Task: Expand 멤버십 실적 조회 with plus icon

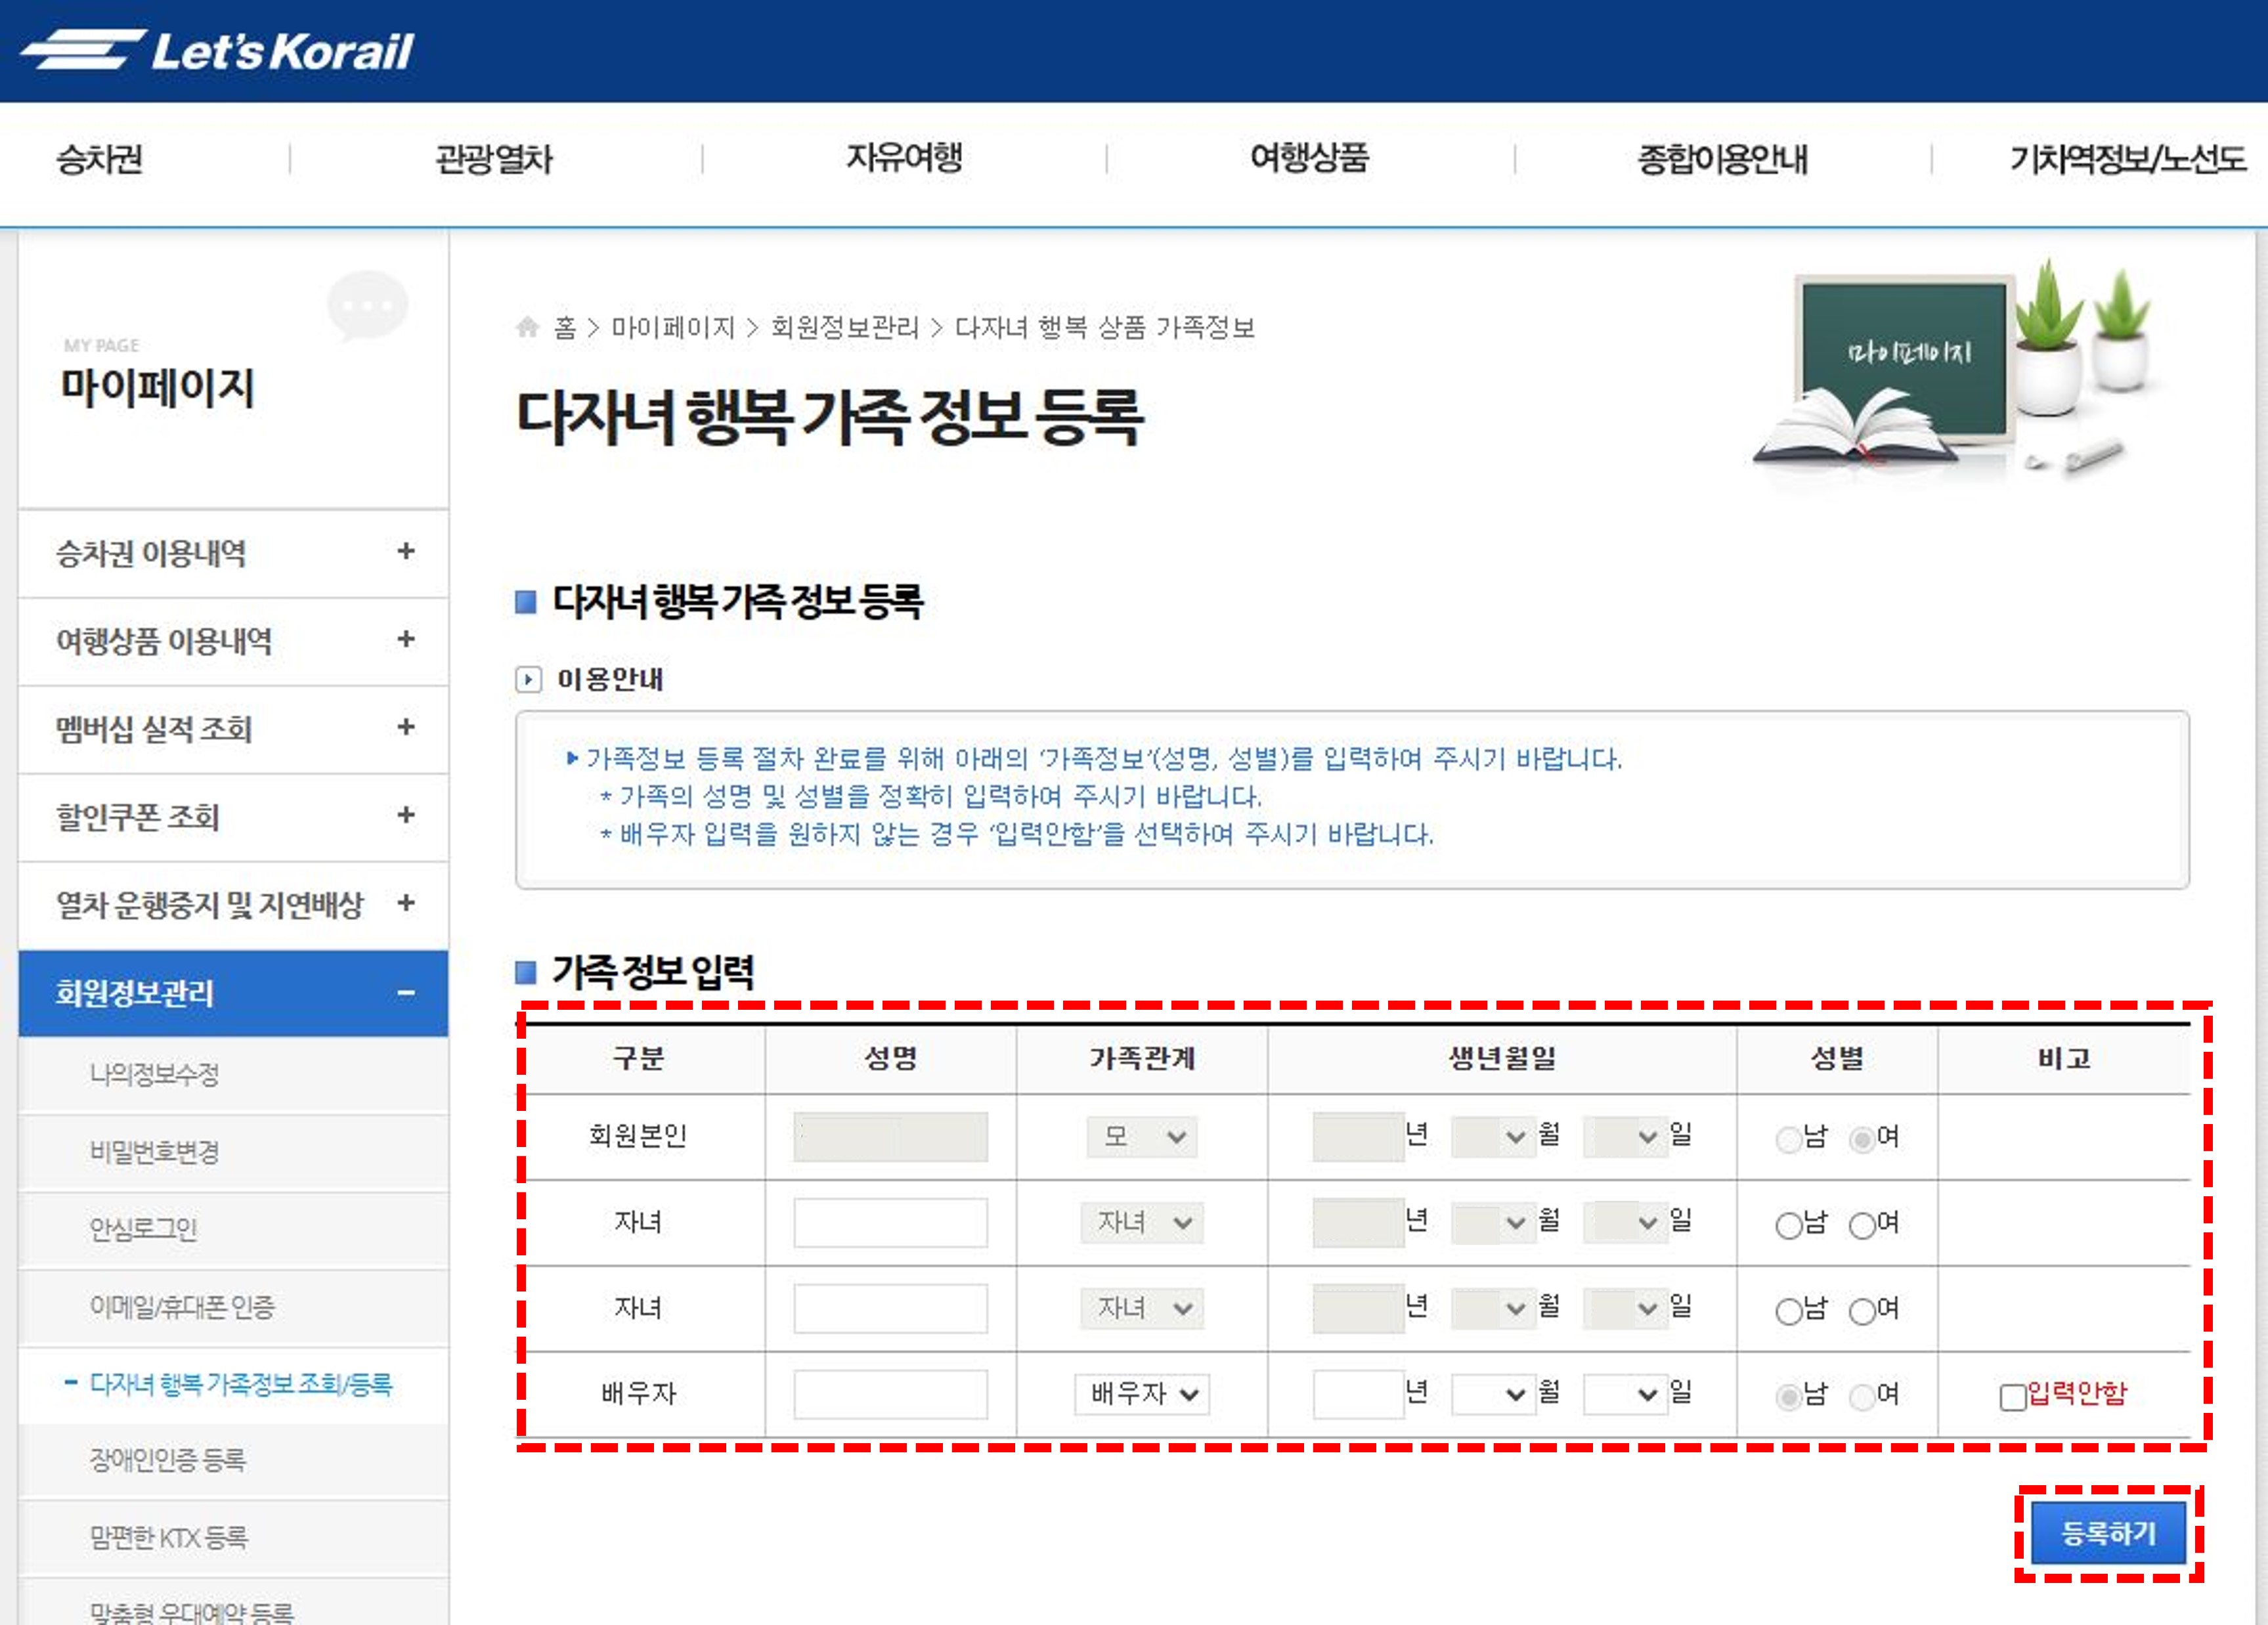Action: [405, 727]
